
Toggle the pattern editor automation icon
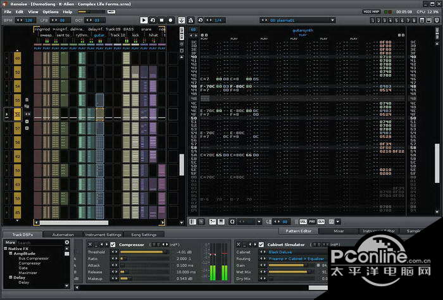[212, 222]
